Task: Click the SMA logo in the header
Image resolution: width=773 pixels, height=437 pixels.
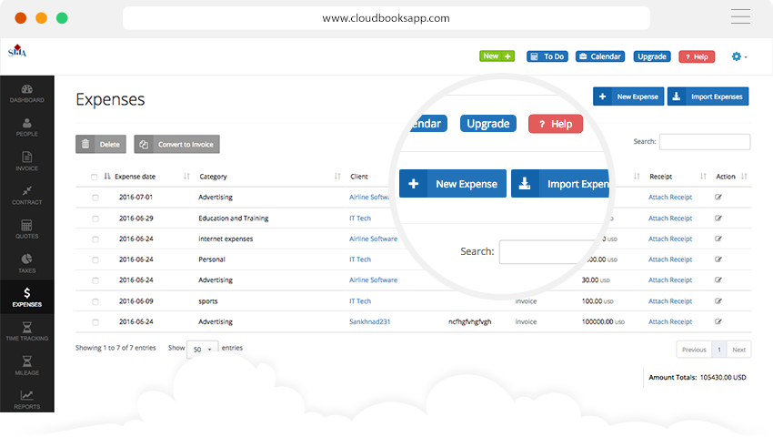Action: [x=16, y=50]
